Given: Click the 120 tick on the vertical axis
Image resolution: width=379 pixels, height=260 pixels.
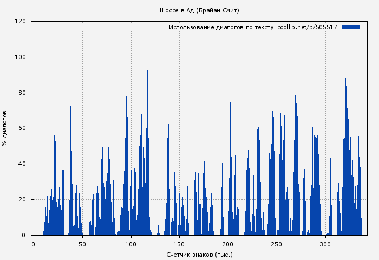Looking at the screenshot, I should (x=21, y=22).
